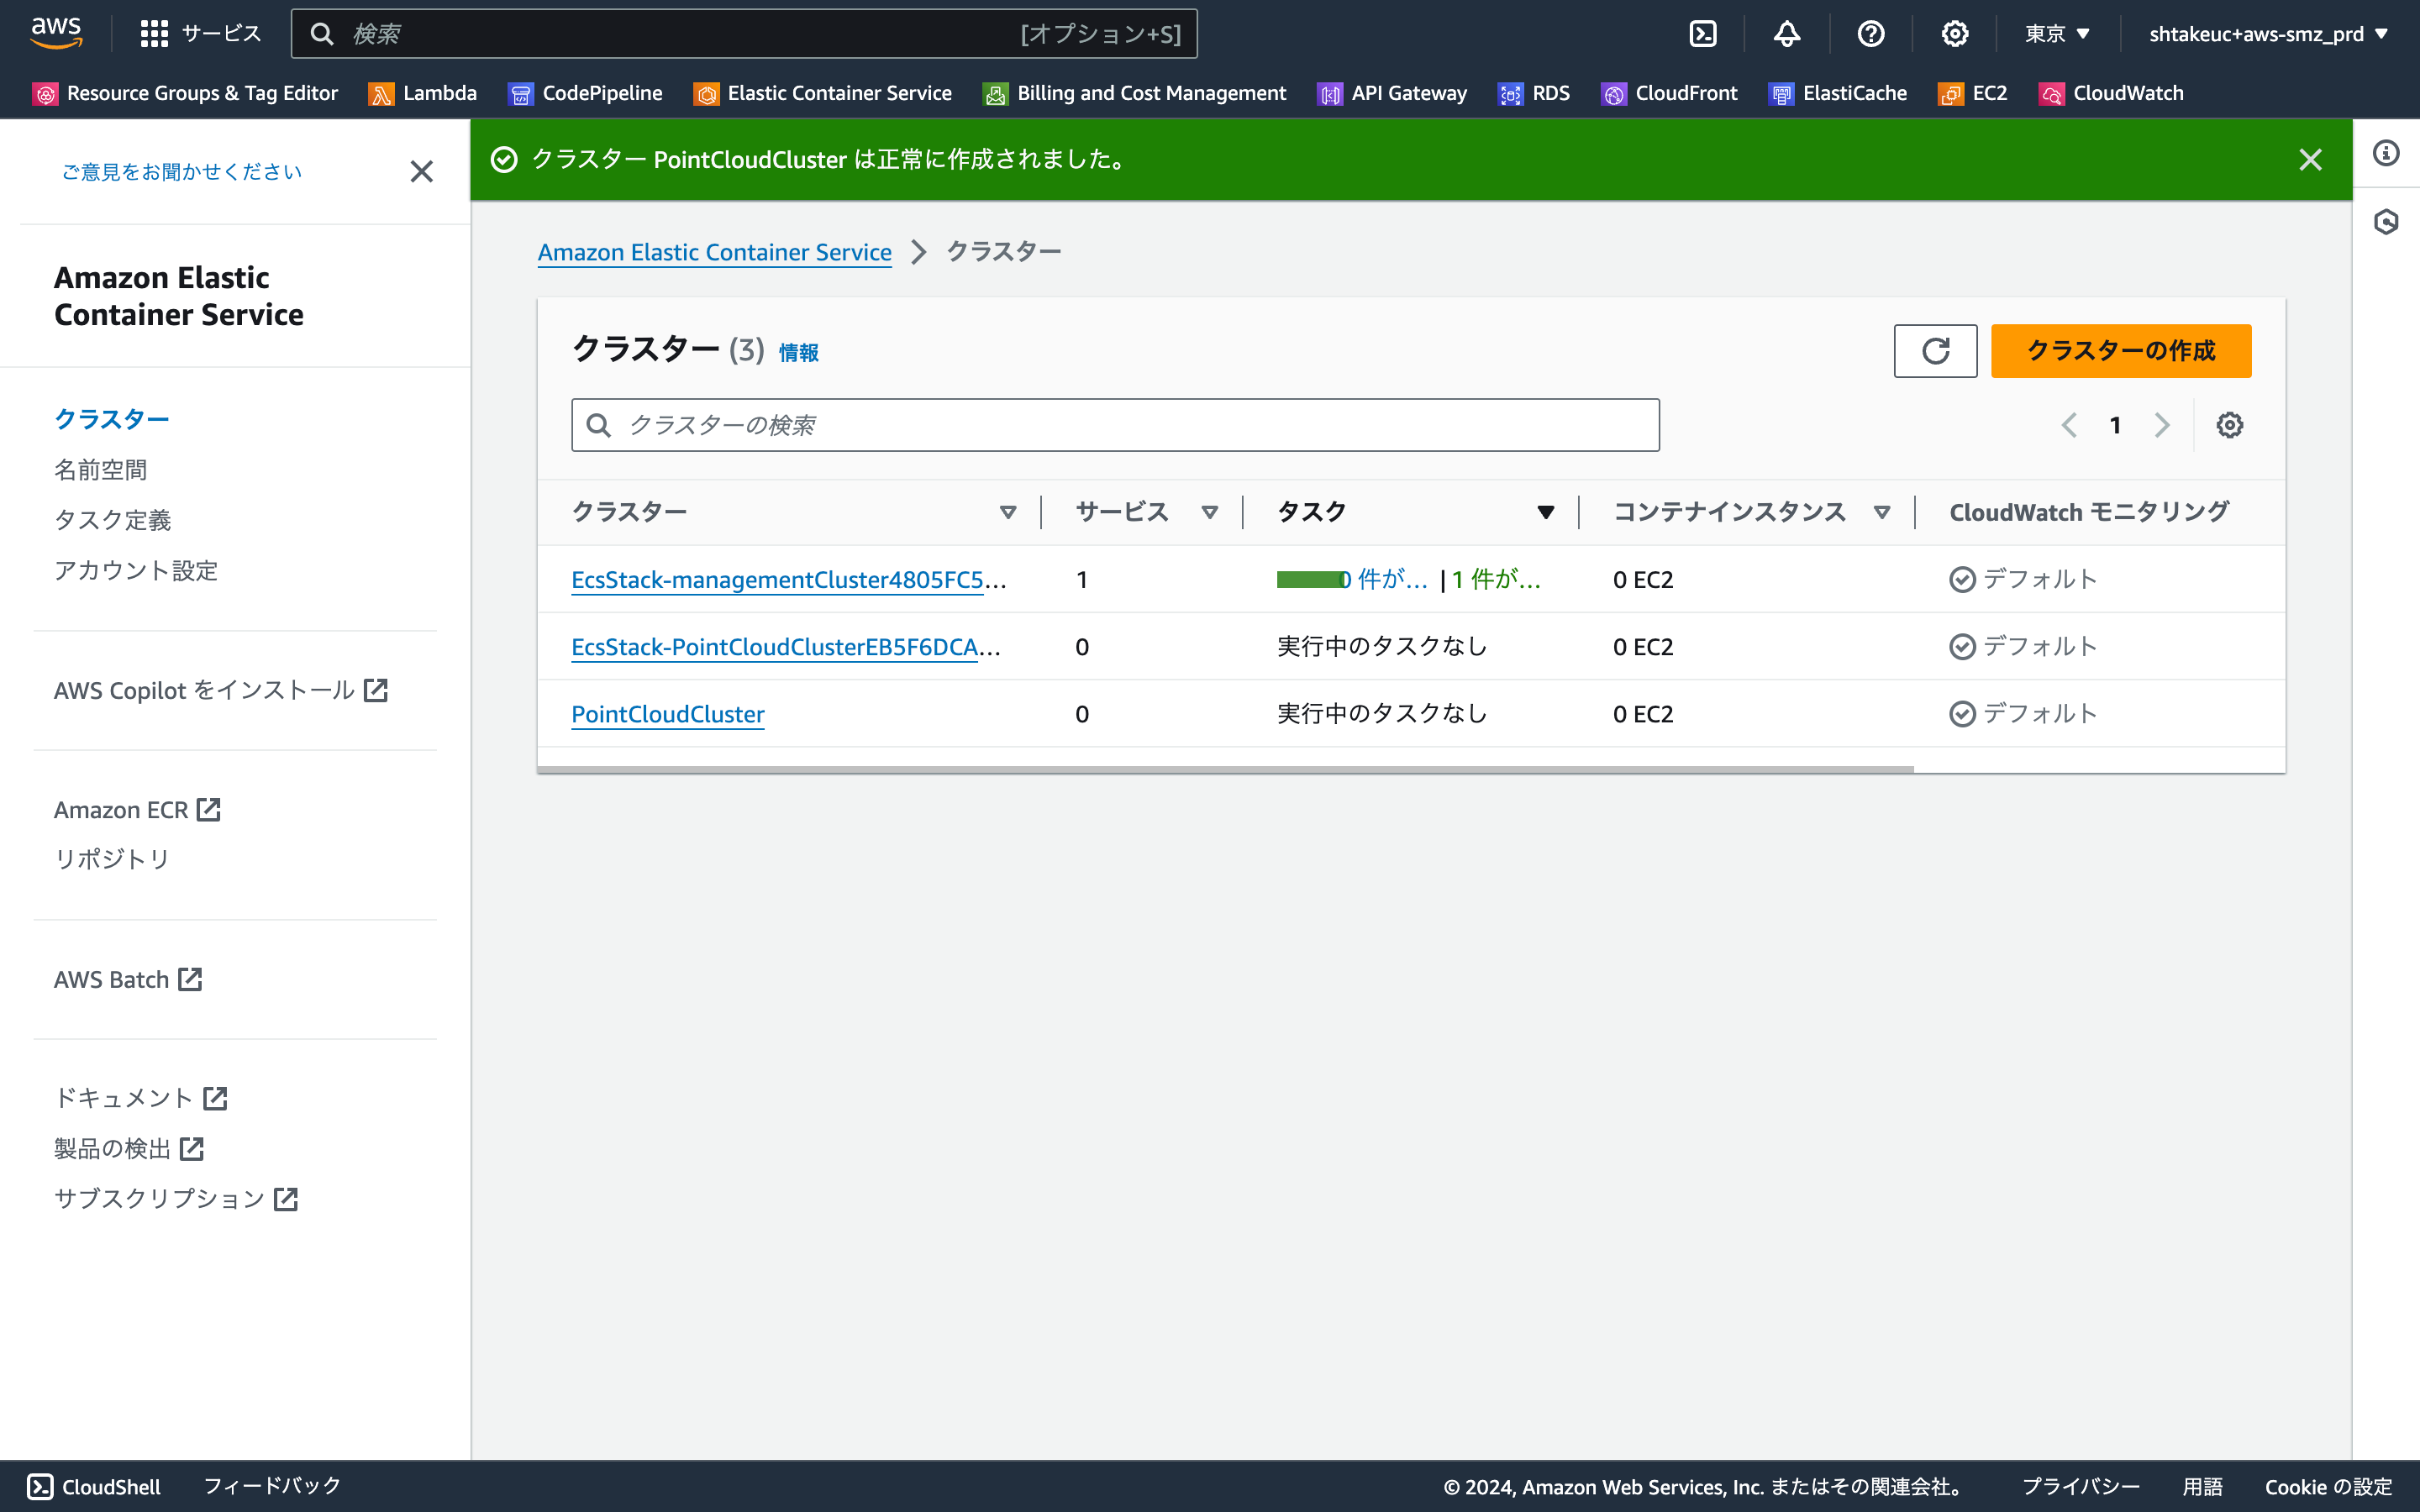Open the notifications bell icon
Screen dimensions: 2420x1512
coord(1787,34)
